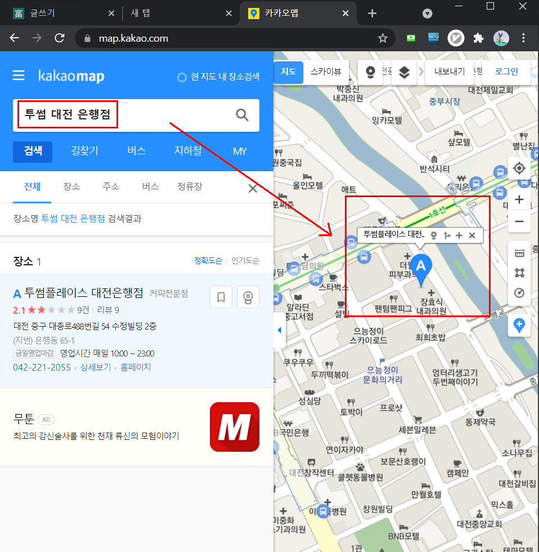The width and height of the screenshot is (539, 552).
Task: Click the add-place pin button
Action: (519, 325)
